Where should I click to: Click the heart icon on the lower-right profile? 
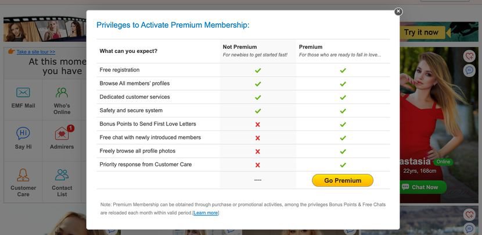coord(469,215)
